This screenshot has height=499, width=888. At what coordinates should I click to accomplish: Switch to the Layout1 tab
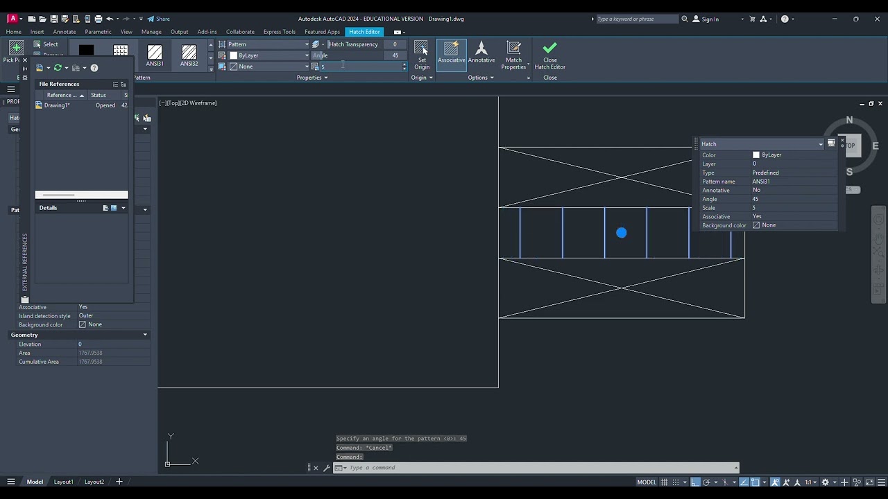(63, 482)
